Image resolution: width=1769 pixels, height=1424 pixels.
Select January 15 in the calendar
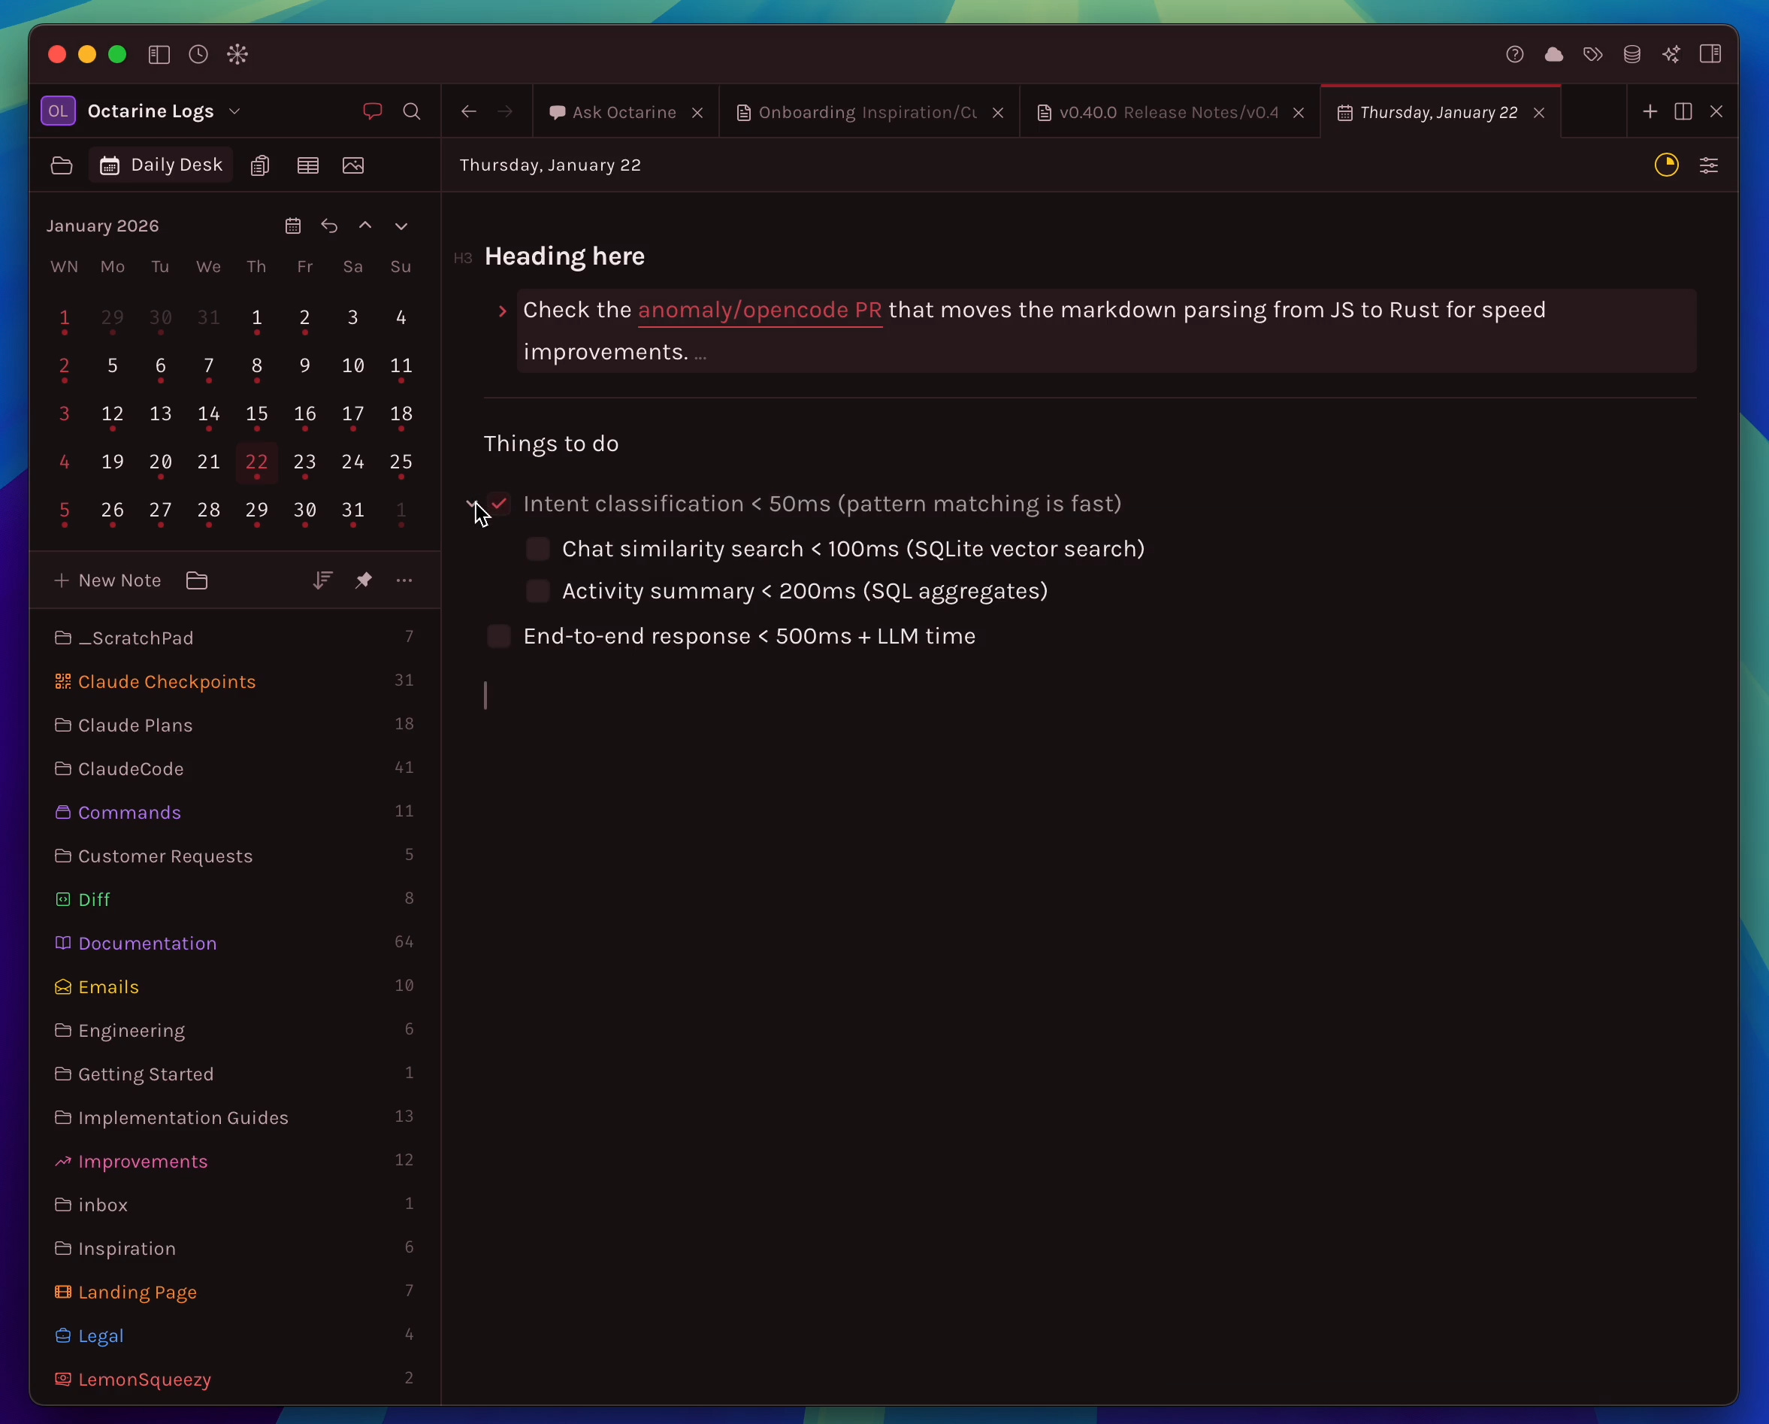[257, 414]
